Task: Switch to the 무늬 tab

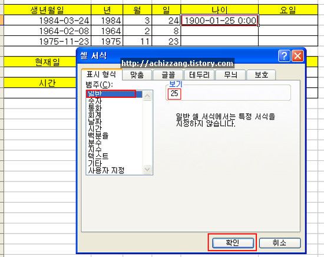Action: tap(230, 75)
